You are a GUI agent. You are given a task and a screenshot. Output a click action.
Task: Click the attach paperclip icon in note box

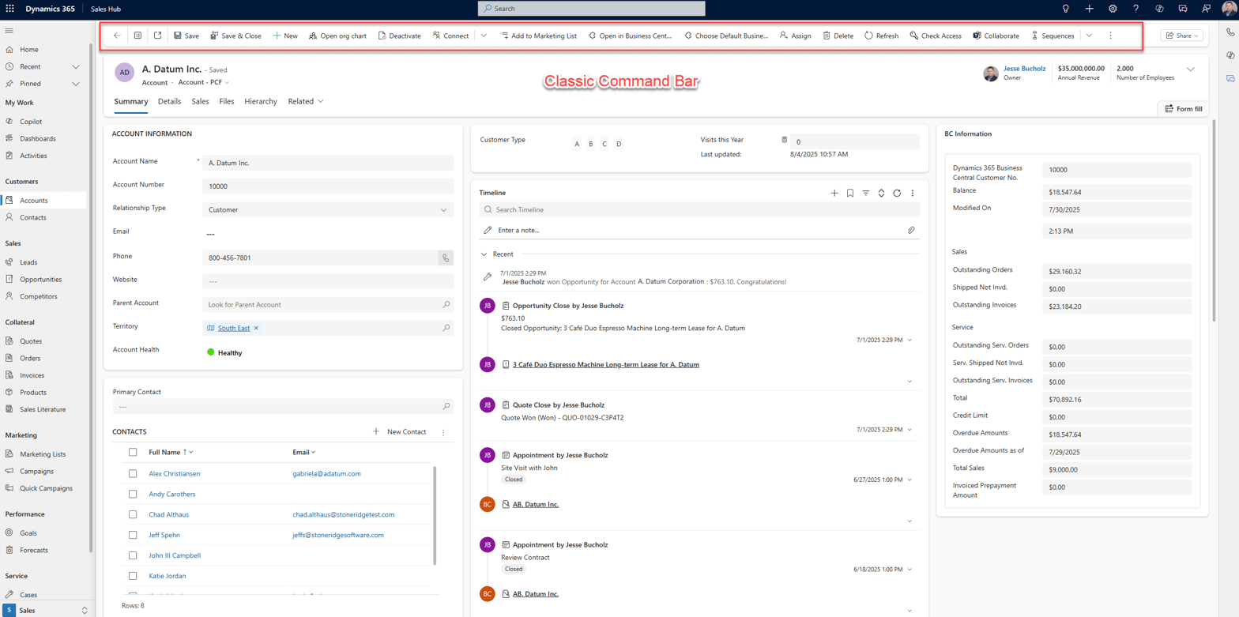pyautogui.click(x=910, y=230)
